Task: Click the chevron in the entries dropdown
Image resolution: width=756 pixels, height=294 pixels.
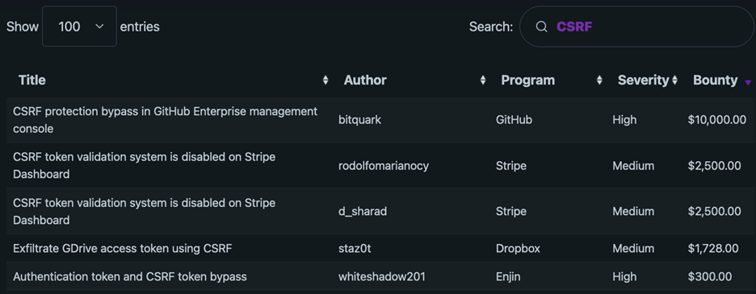Action: pyautogui.click(x=100, y=27)
